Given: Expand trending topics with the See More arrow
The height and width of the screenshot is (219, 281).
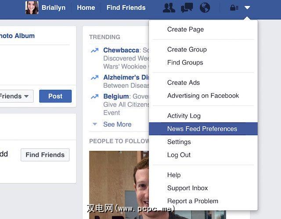Looking at the screenshot, I should pyautogui.click(x=95, y=124).
